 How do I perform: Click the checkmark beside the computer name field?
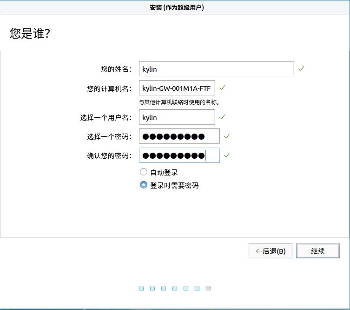(222, 88)
